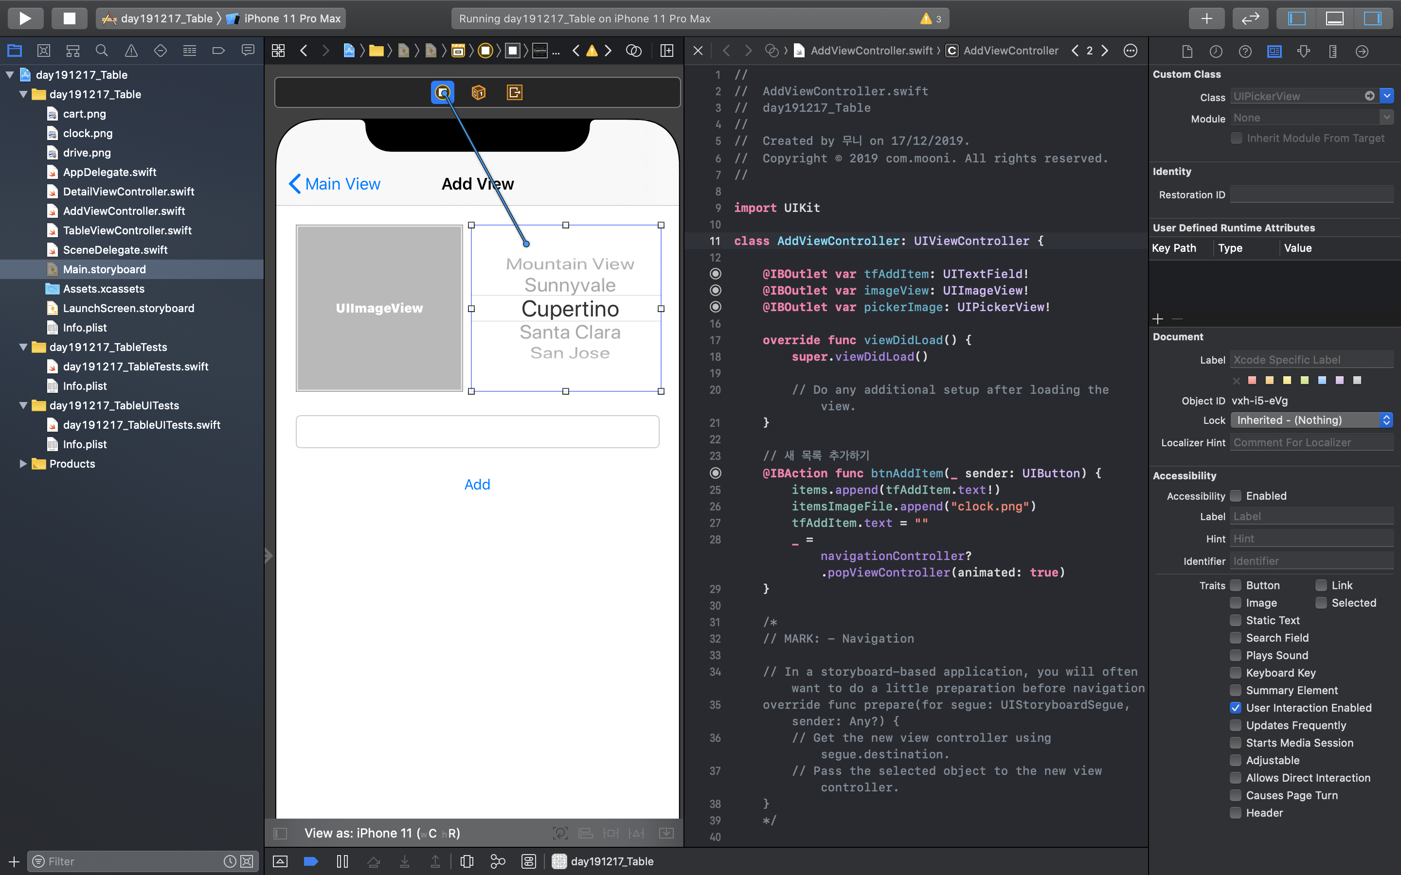
Task: Uncheck User Interaction Enabled trait
Action: 1236,708
